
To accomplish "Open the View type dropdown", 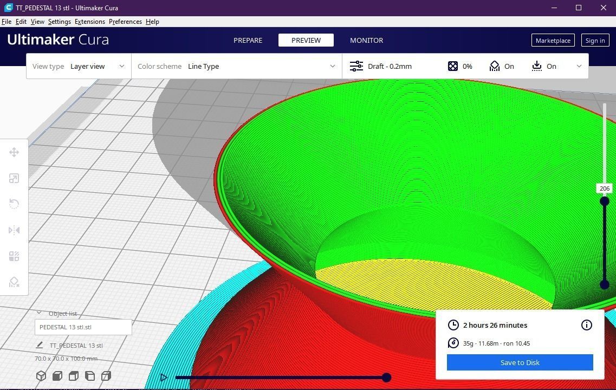I will point(79,67).
